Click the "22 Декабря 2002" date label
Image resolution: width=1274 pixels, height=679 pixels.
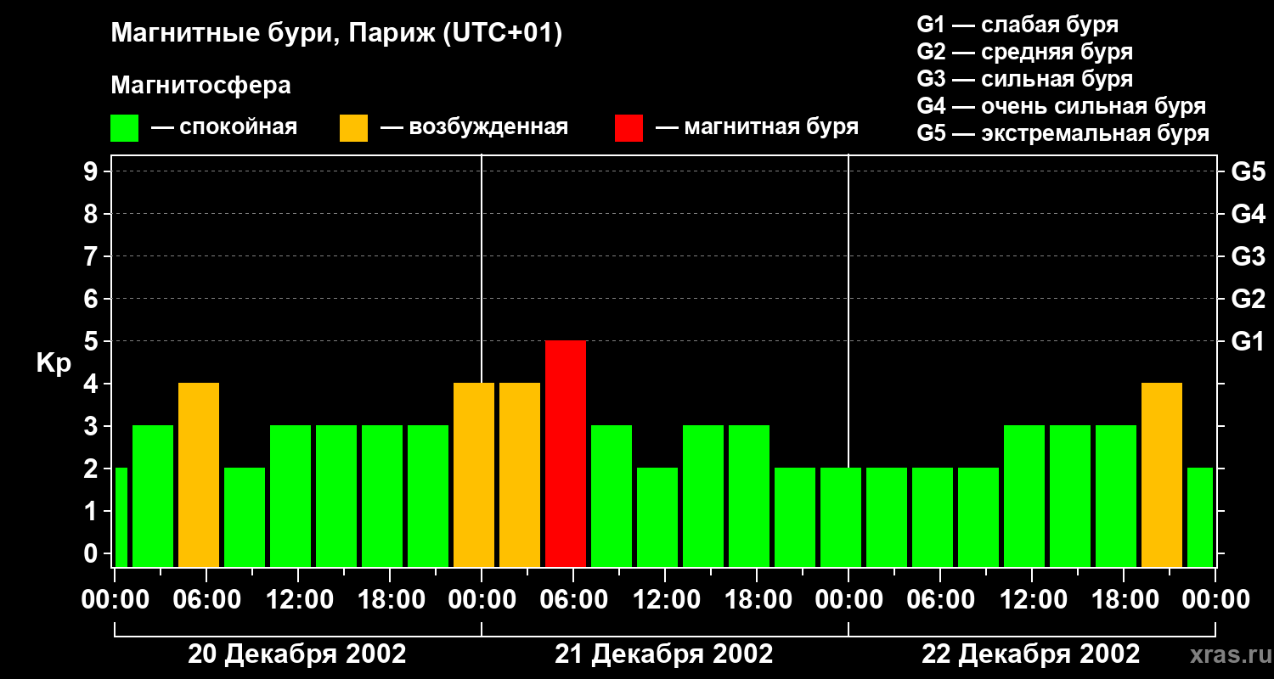[1031, 654]
